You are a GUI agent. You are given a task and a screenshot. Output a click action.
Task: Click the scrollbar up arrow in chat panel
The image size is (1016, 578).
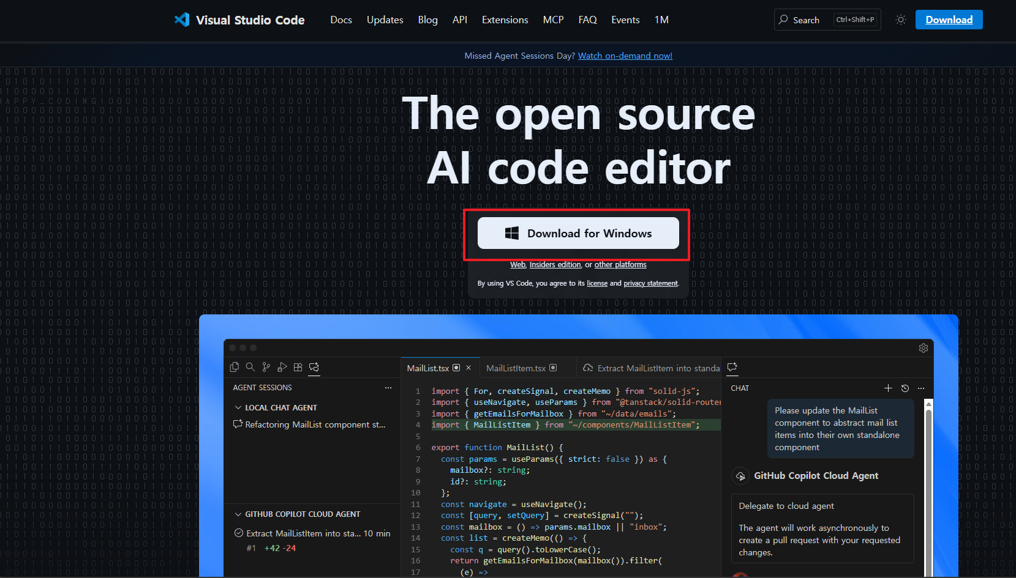click(928, 404)
